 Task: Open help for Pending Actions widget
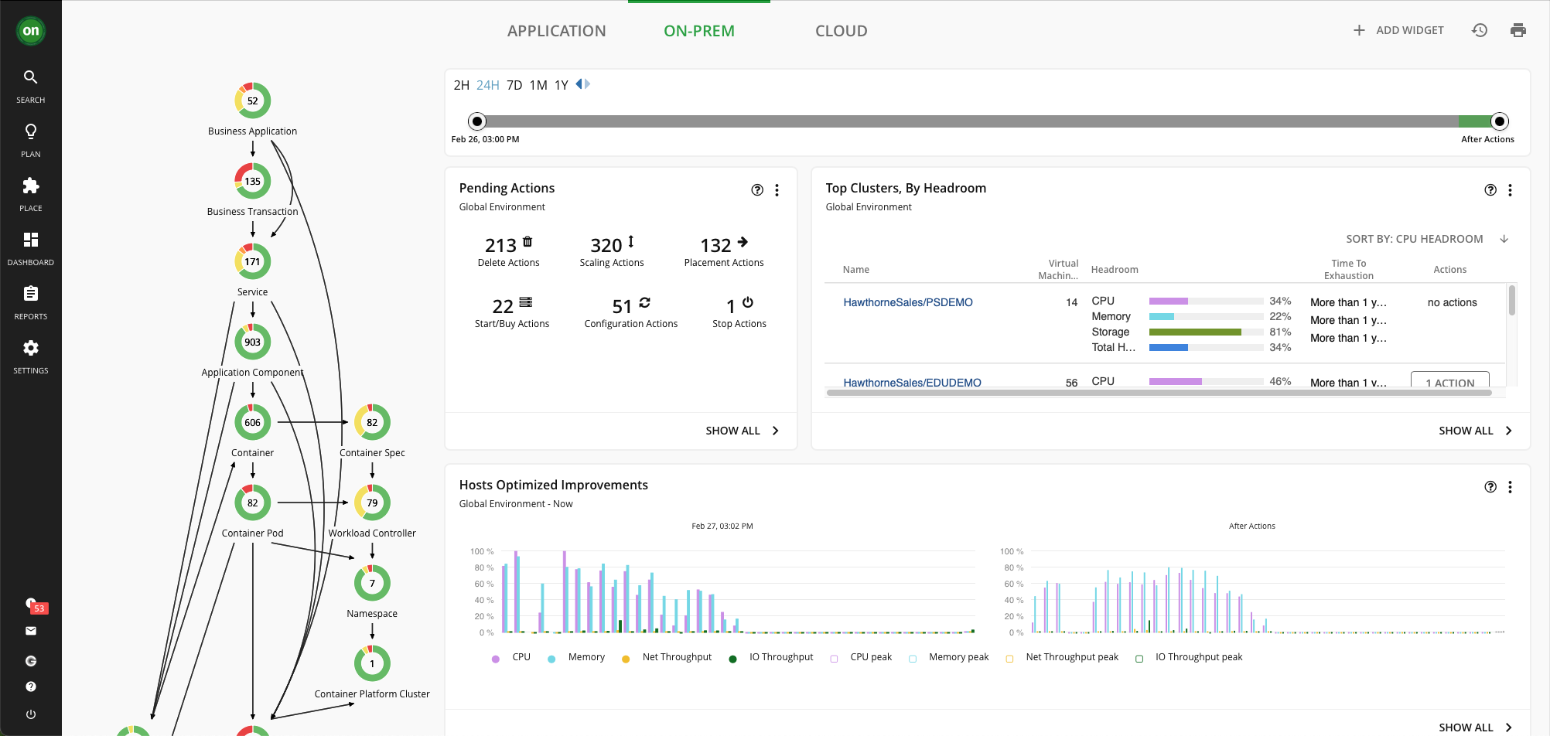[x=757, y=190]
